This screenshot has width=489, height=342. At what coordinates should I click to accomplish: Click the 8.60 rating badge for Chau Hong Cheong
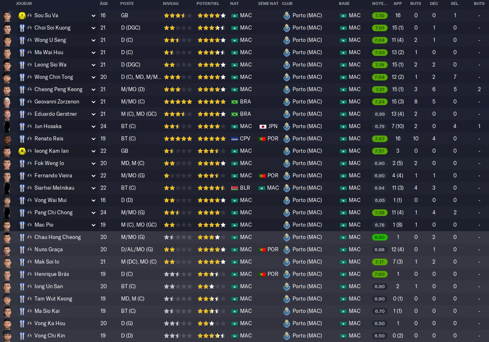point(379,237)
